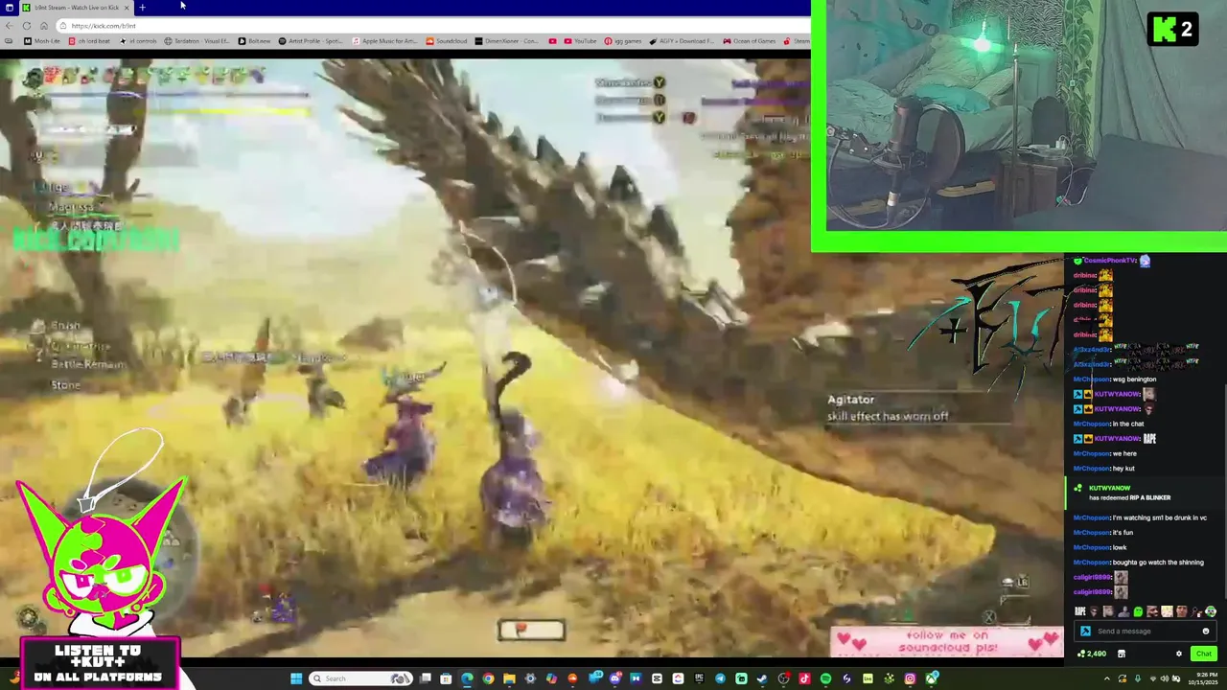Image resolution: width=1227 pixels, height=690 pixels.
Task: Open Epic Games Launcher from the taskbar
Action: (x=699, y=678)
